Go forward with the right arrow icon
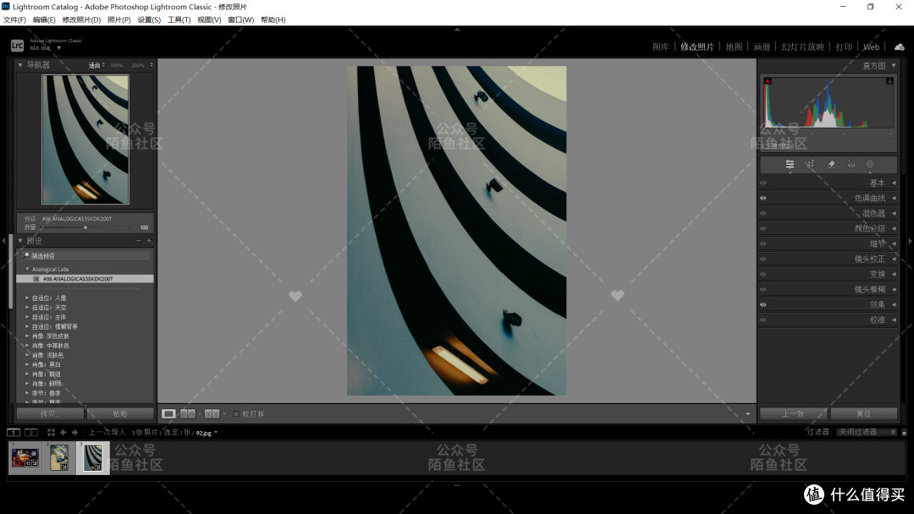 click(x=74, y=433)
